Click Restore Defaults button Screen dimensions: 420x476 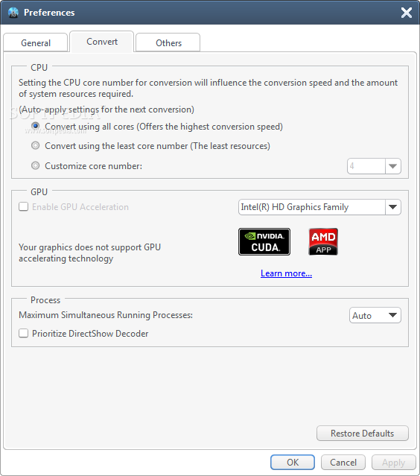click(x=363, y=434)
